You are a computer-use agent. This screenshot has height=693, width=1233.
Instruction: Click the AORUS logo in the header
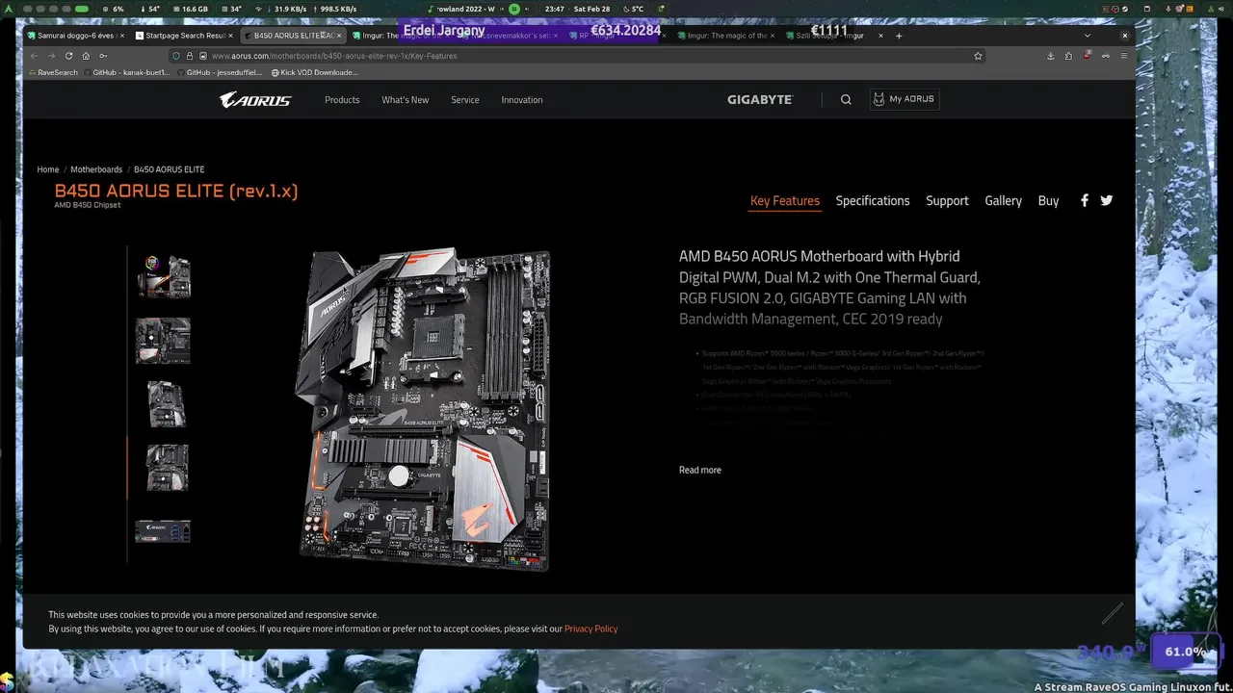click(x=255, y=100)
